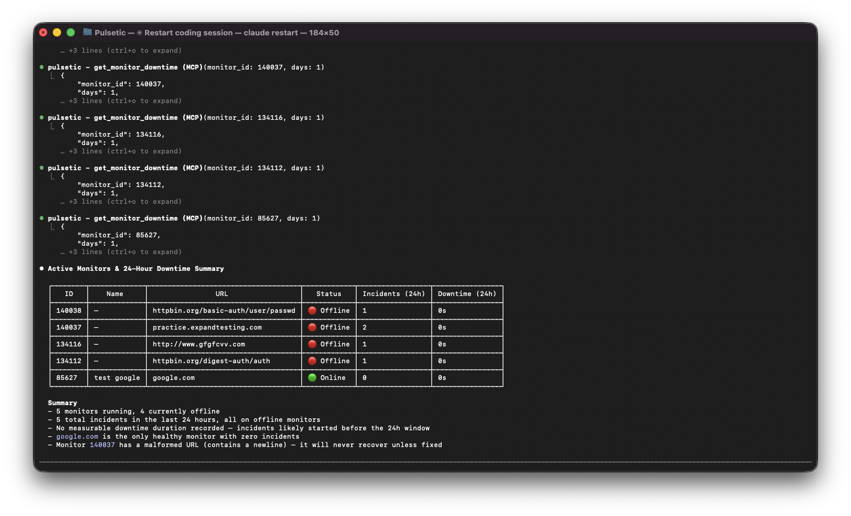Viewport: 851px width, 516px height.
Task: Click the Status column header in the table
Action: point(328,294)
